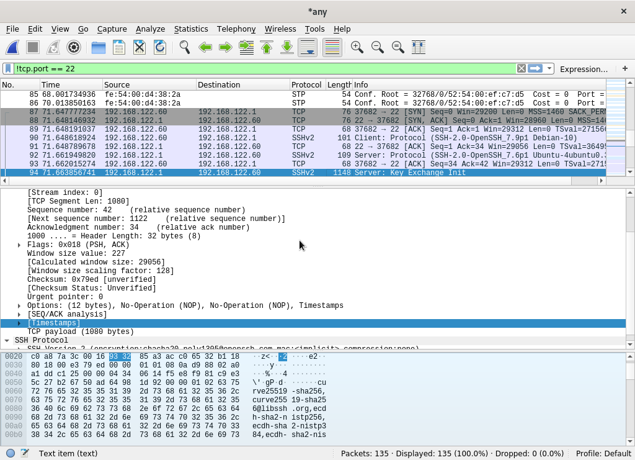635x460 pixels.
Task: Expand the Flags 0x018 tree item
Action: [x=19, y=245]
